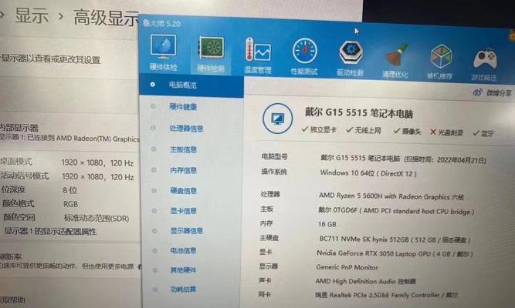
Task: Open 主板信息 sidebar item
Action: 183,149
